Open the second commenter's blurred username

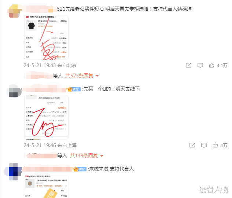(x=44, y=89)
